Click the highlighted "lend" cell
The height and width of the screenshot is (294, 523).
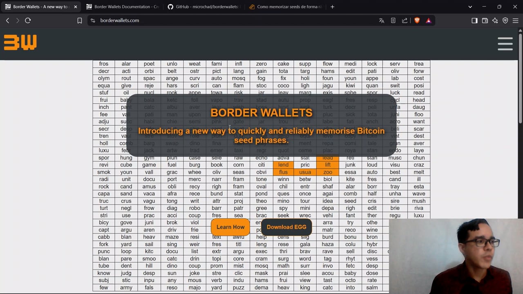point(283,165)
